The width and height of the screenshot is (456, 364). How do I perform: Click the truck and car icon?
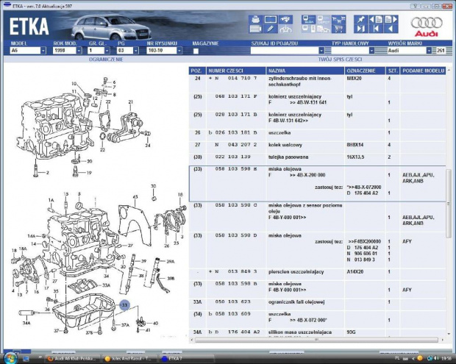pos(324,29)
